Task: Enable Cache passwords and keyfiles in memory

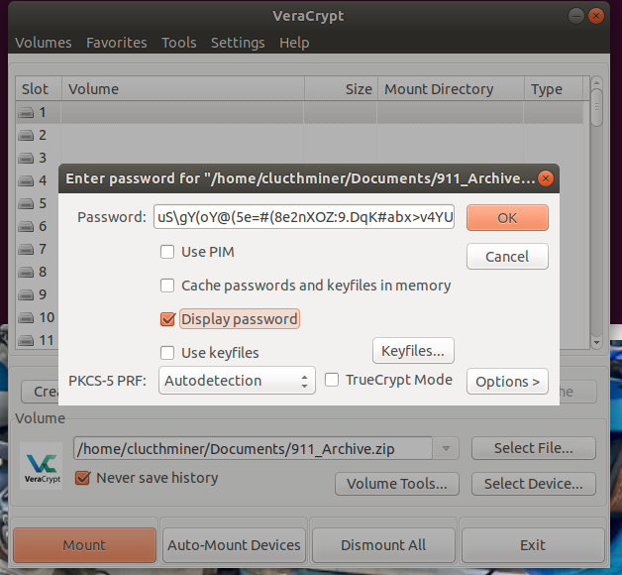Action: coord(167,286)
